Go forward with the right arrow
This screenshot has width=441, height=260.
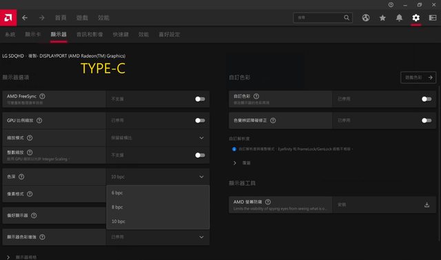point(41,18)
